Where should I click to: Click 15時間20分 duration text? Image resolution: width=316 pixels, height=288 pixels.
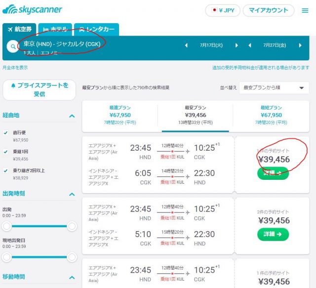172,232
